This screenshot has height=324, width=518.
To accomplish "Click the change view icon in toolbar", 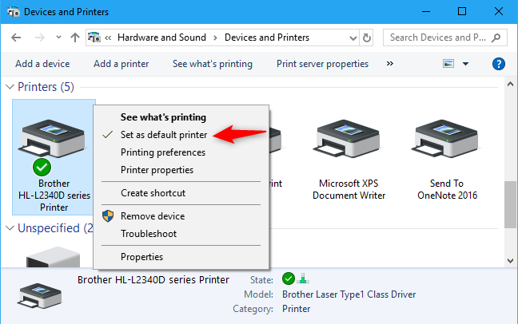I will [x=448, y=64].
